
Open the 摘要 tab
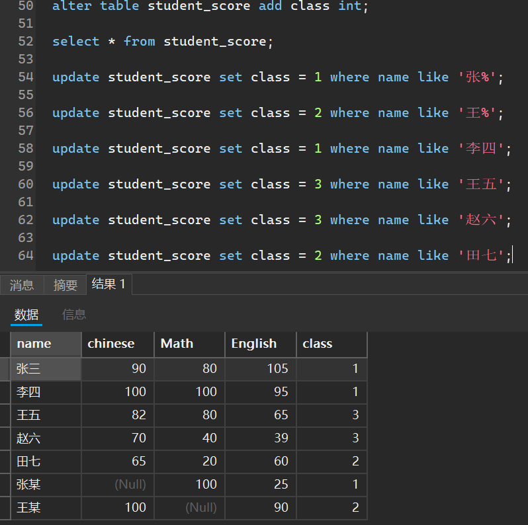tap(66, 285)
